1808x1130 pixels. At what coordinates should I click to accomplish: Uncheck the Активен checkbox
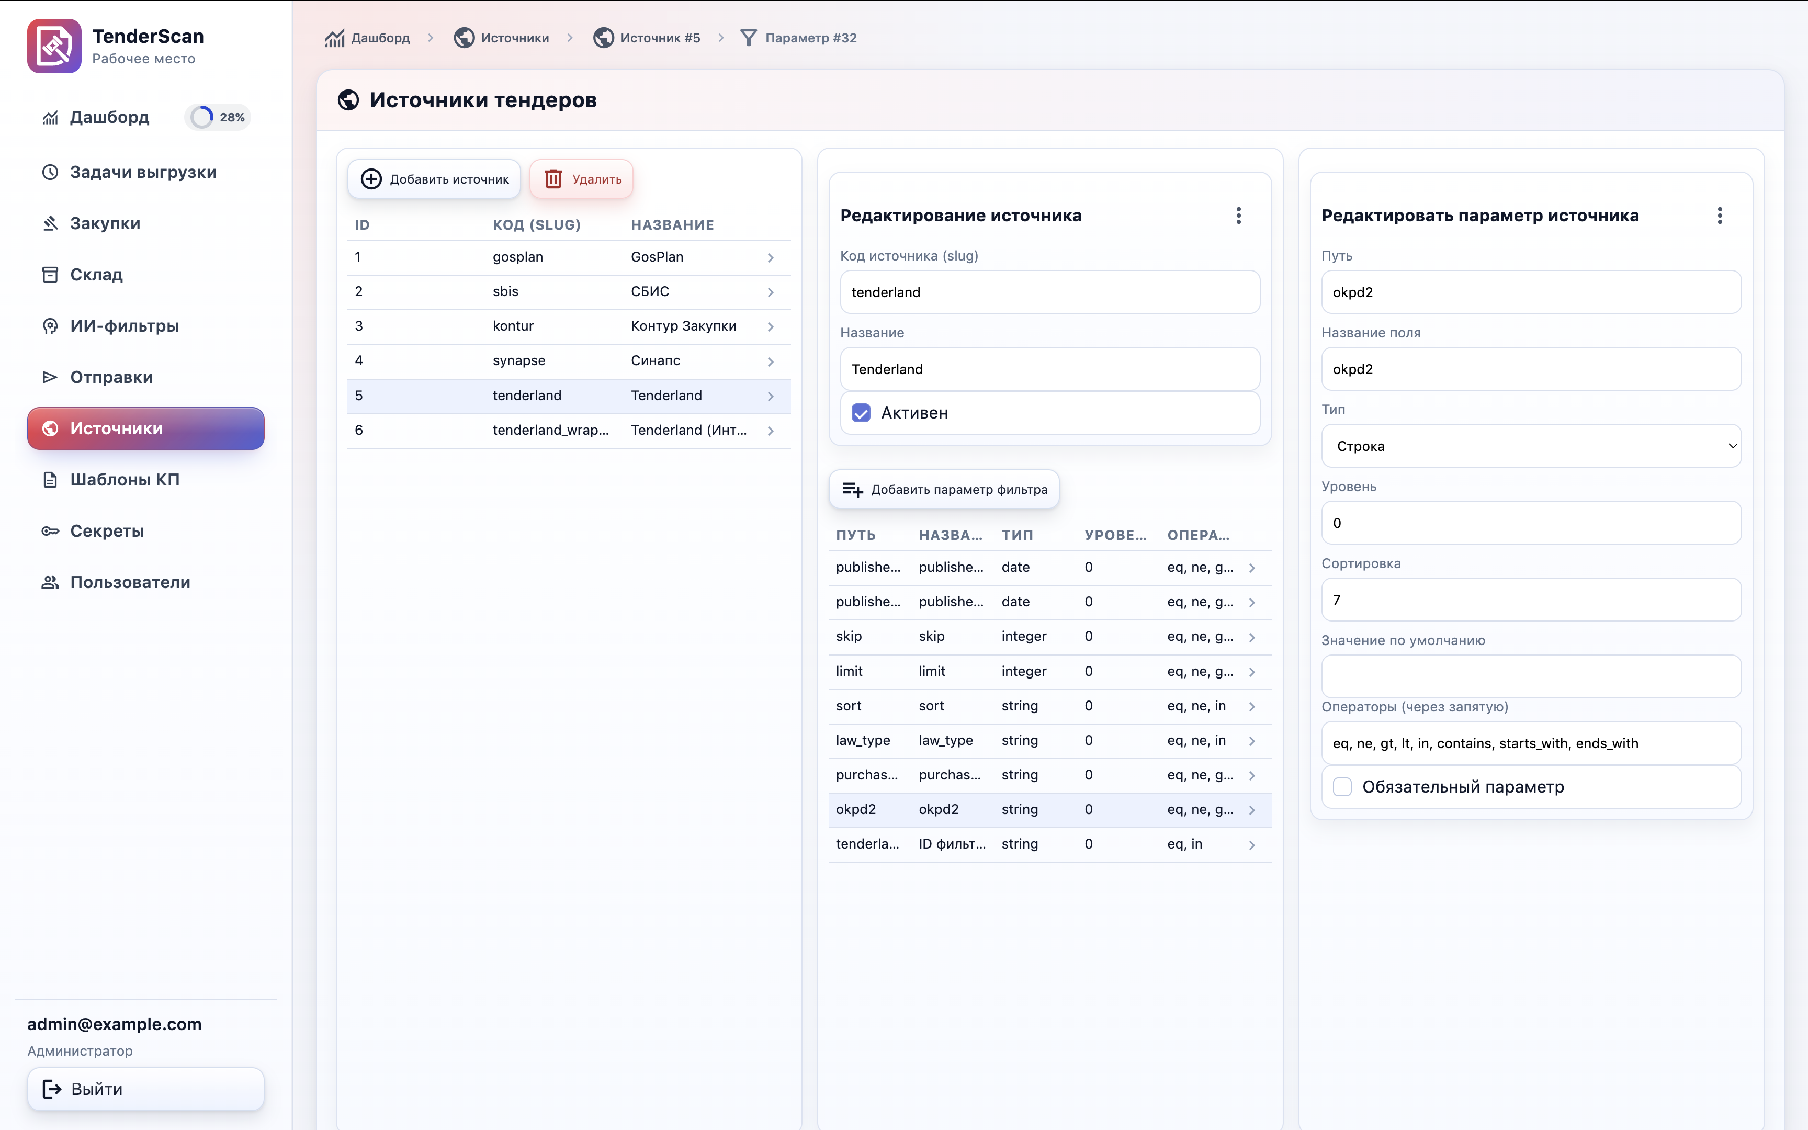[861, 413]
